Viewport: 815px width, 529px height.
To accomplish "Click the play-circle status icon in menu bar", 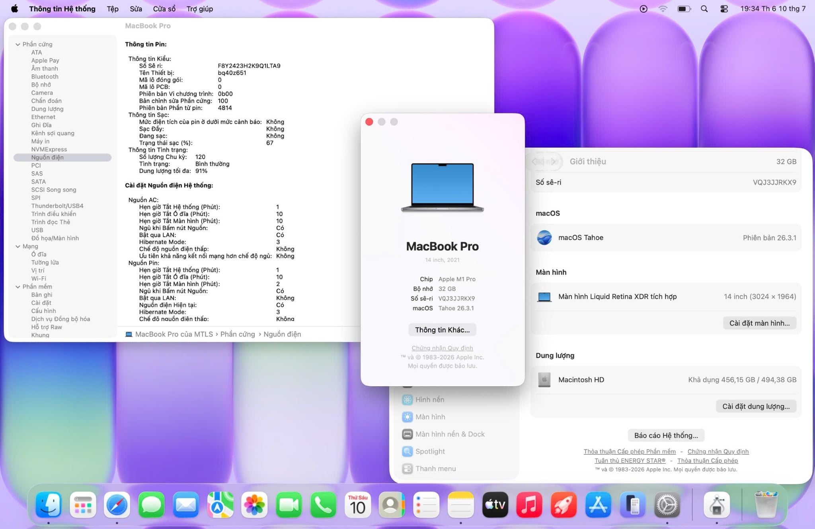I will pyautogui.click(x=643, y=9).
